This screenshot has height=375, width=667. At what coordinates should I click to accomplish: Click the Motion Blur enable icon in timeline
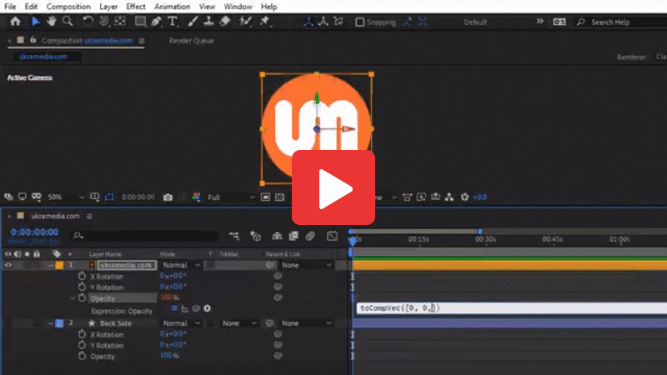tap(310, 236)
